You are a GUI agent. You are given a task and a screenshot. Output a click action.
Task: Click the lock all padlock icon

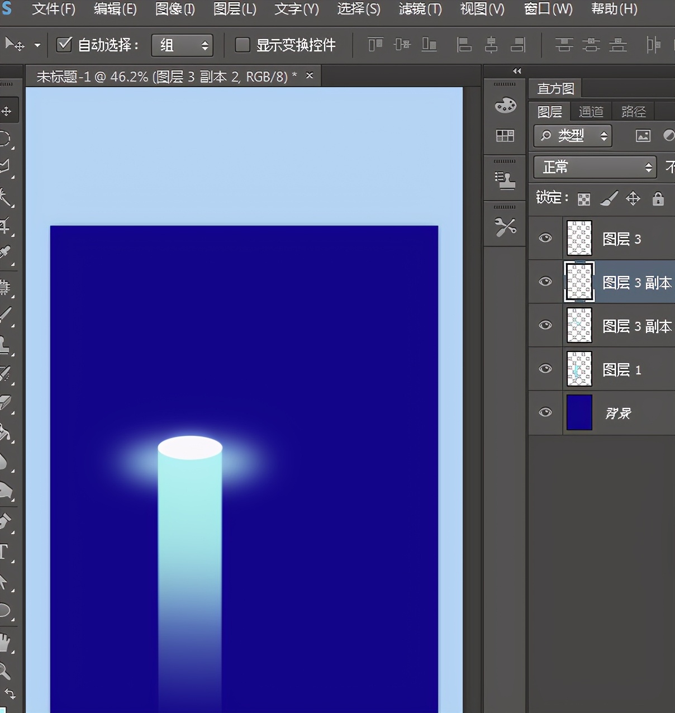[658, 198]
